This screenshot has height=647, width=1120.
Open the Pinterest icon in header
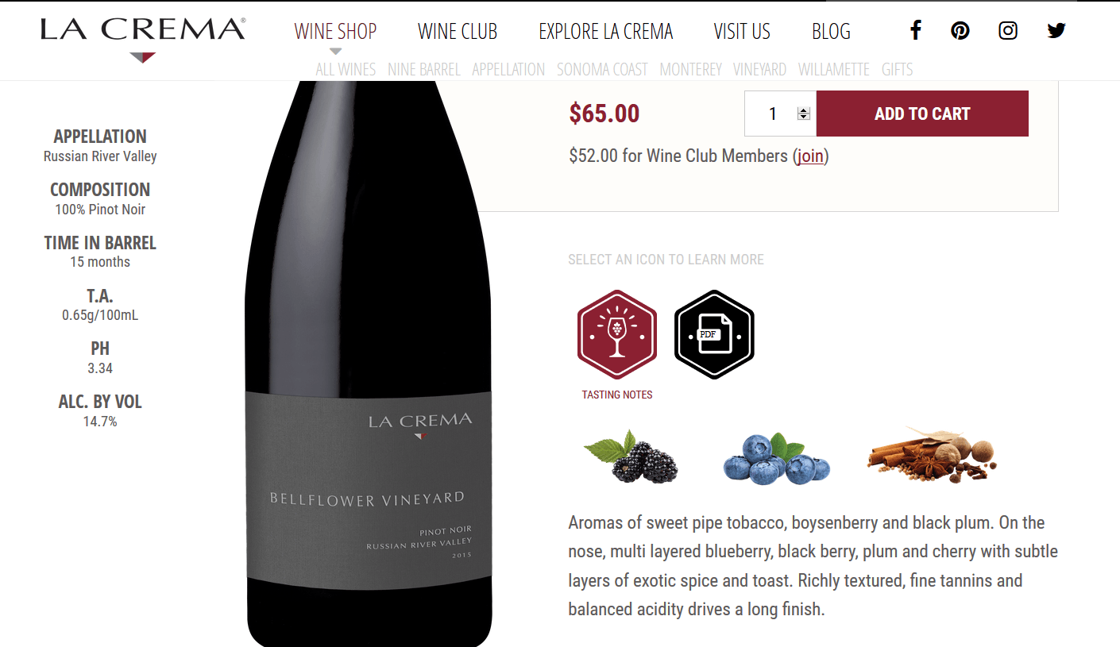pyautogui.click(x=960, y=31)
